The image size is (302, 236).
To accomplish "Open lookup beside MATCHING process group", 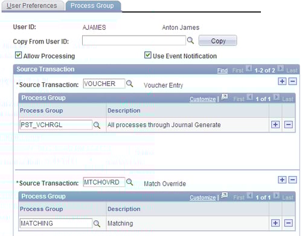I will [97, 223].
